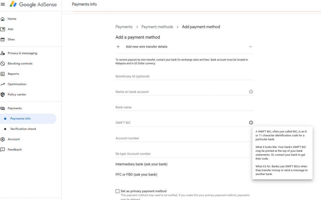This screenshot has height=200, width=321.
Task: Enable Set as primary payment method checkbox
Action: click(x=117, y=191)
